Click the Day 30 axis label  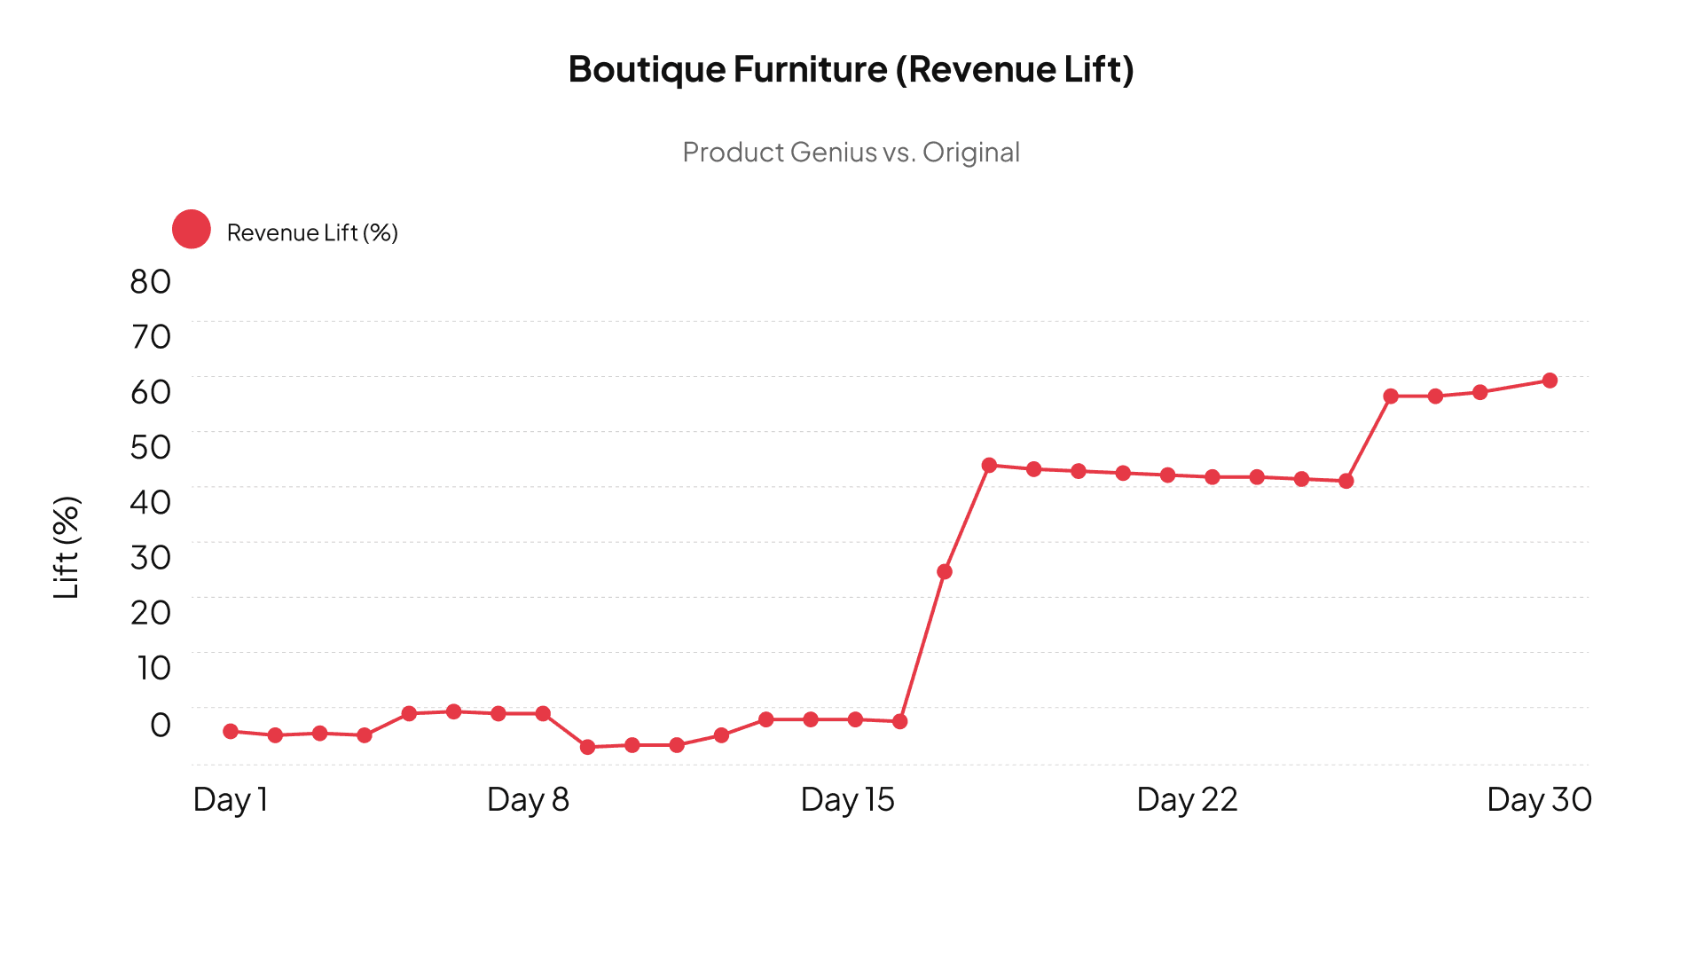click(x=1539, y=799)
